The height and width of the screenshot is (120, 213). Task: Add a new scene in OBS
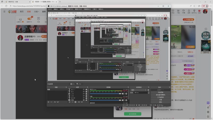point(48,102)
